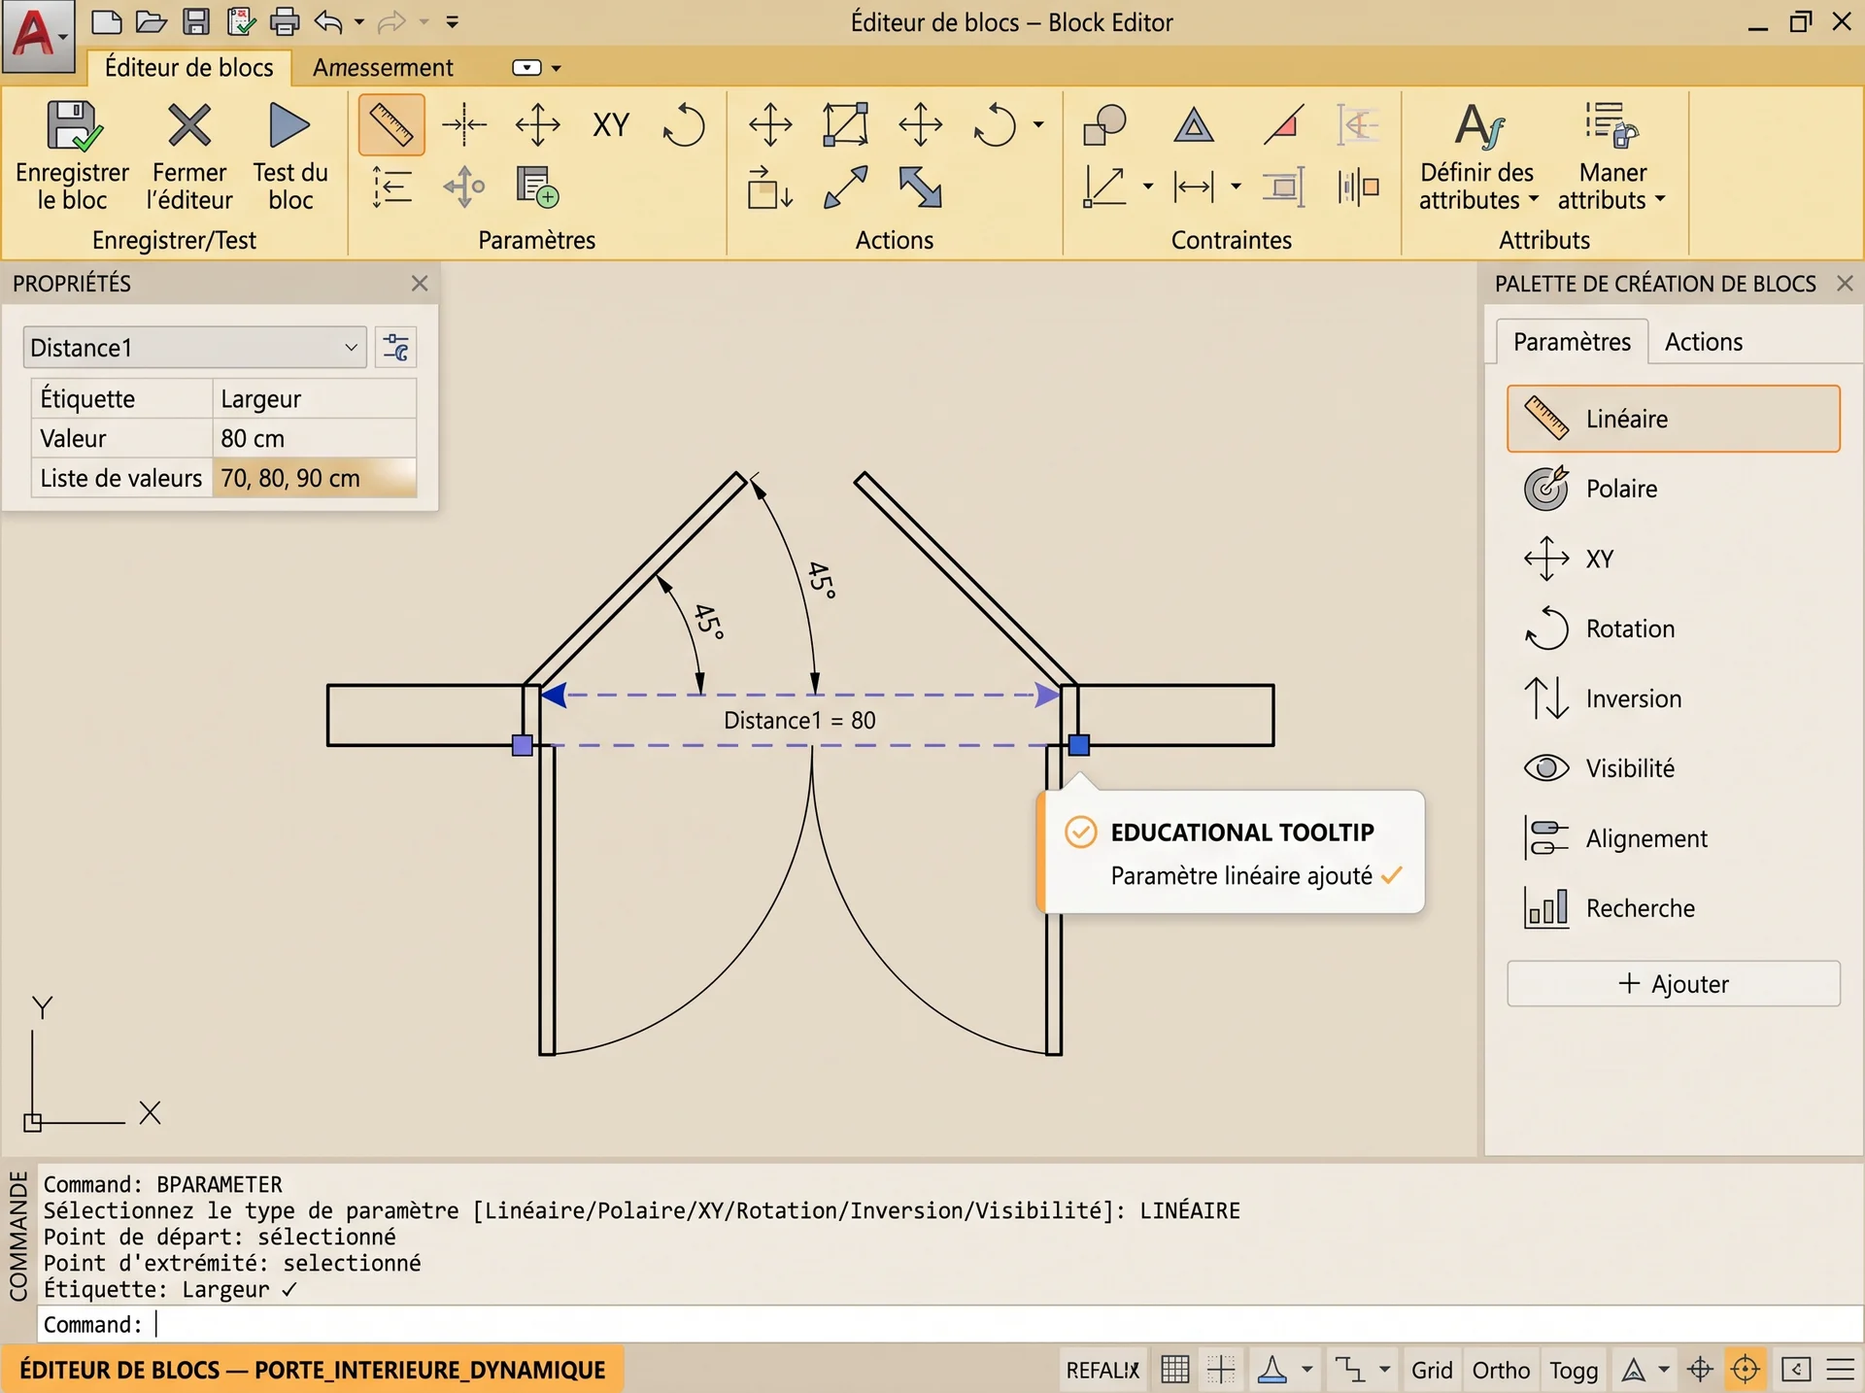The image size is (1865, 1393).
Task: Close the Propriétés panel
Action: [x=420, y=283]
